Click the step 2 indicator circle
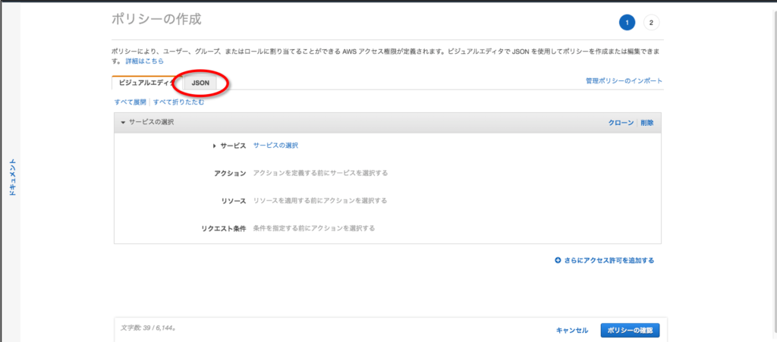The image size is (777, 342). coord(651,22)
